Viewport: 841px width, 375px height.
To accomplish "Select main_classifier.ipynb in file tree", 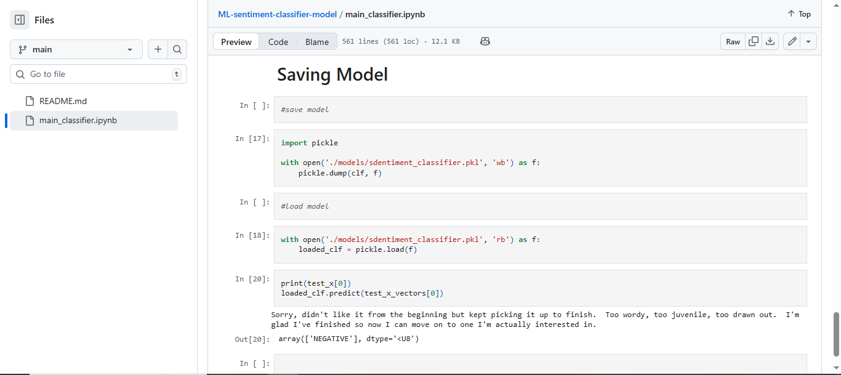I will [78, 121].
